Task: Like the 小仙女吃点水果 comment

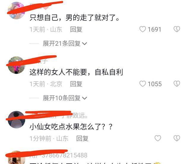Action: coord(158,138)
